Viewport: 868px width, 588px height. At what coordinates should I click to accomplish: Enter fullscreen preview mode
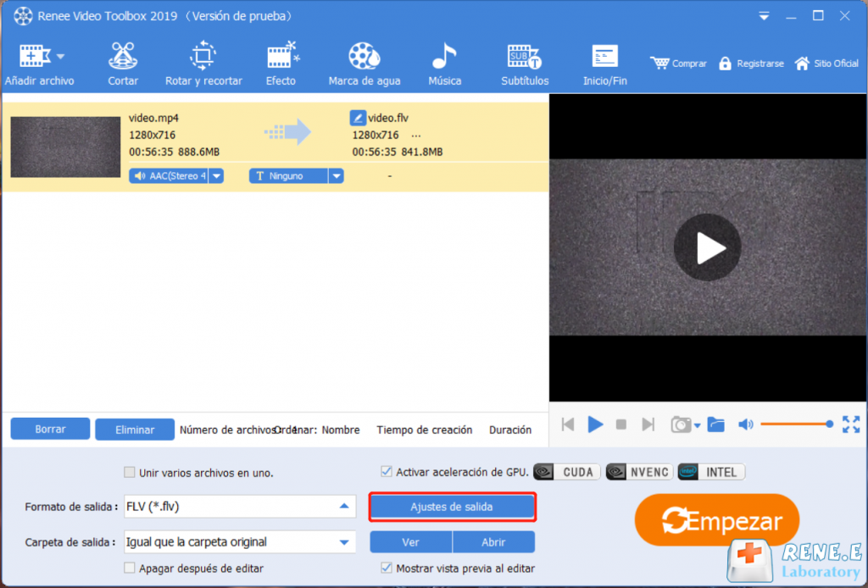[x=850, y=424]
